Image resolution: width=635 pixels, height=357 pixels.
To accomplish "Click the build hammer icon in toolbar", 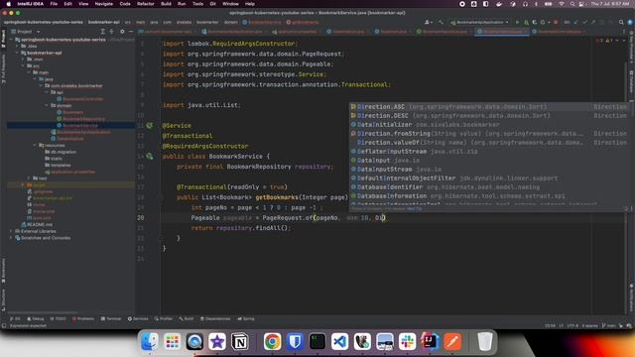I will coord(441,22).
